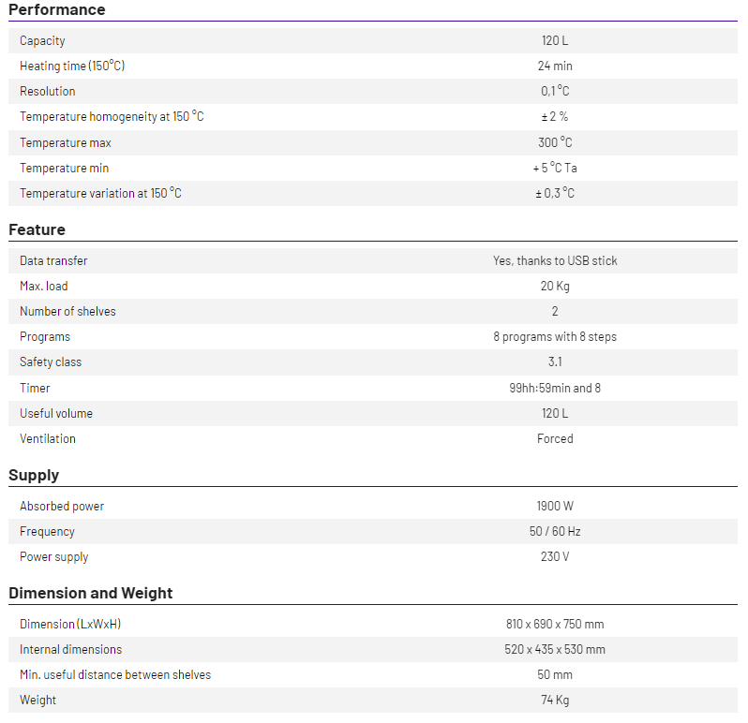
Task: Select the Temperature min row label
Action: tap(64, 168)
